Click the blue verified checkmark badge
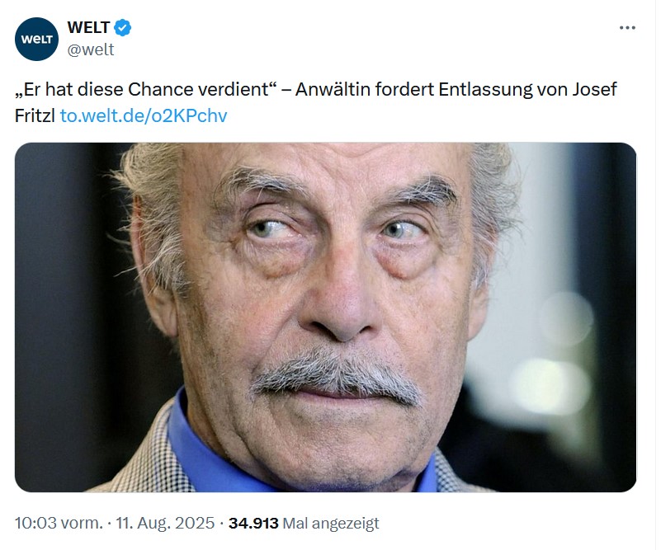661x550 pixels. click(123, 28)
